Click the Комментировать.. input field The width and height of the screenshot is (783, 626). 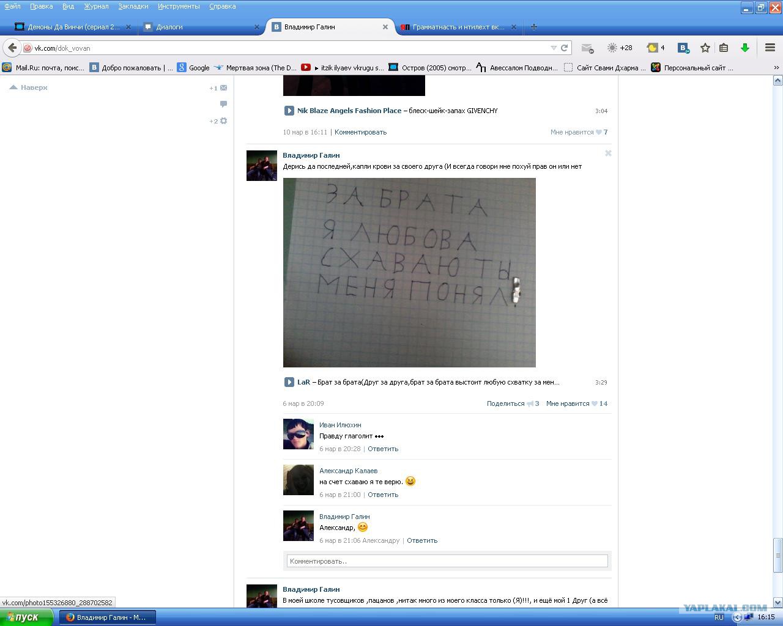(x=447, y=561)
